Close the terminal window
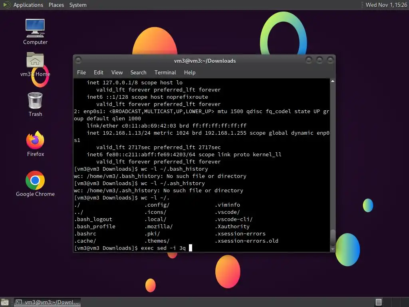The image size is (409, 307). (x=330, y=60)
